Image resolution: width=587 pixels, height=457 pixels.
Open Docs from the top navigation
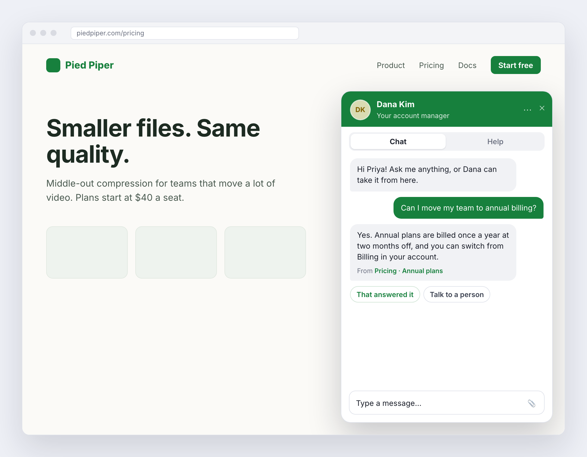(x=467, y=65)
